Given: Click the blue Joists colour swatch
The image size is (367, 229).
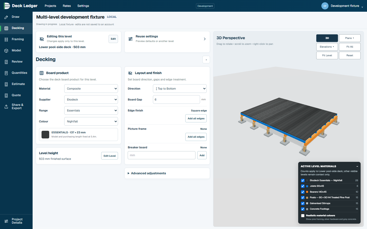Looking at the screenshot, I should (x=307, y=186).
